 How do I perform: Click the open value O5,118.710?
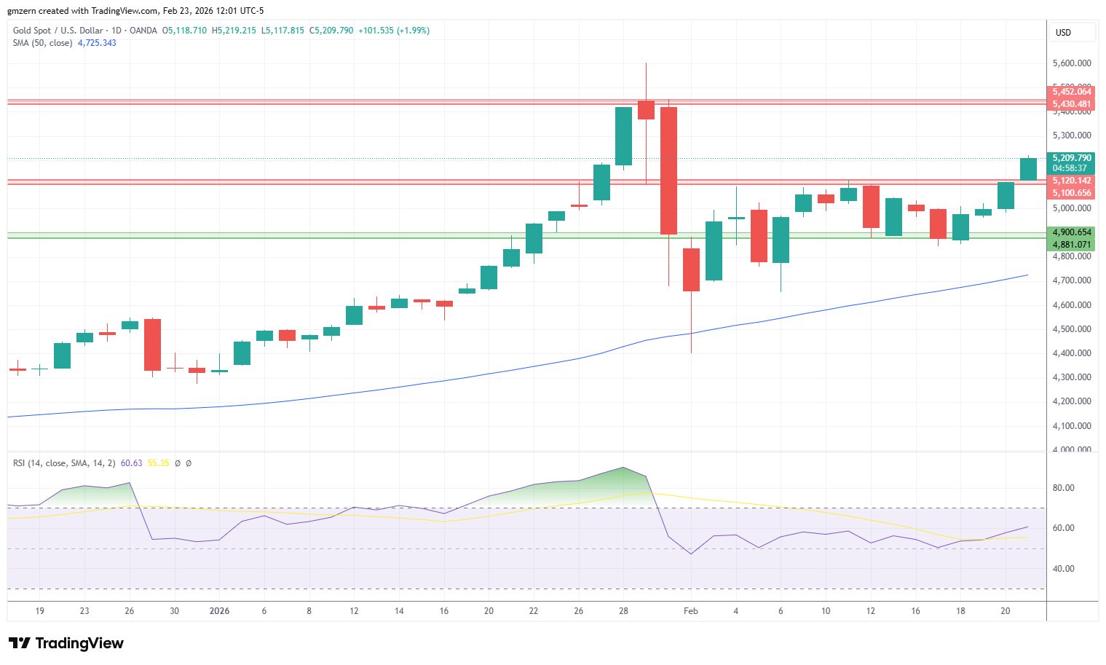(184, 31)
